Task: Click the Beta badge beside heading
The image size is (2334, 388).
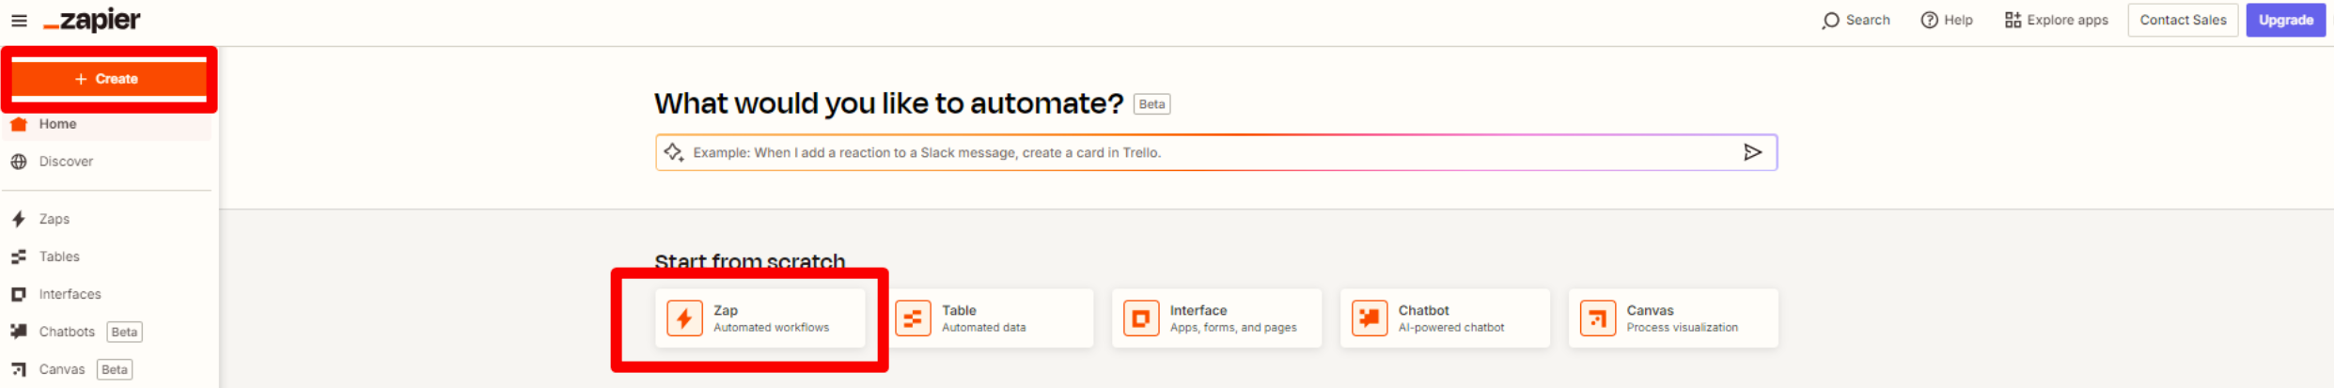Action: coord(1151,104)
